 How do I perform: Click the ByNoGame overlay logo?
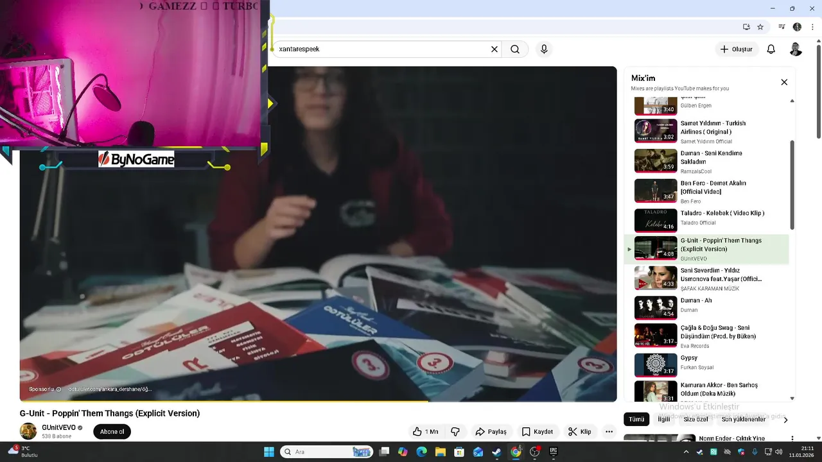click(x=136, y=159)
